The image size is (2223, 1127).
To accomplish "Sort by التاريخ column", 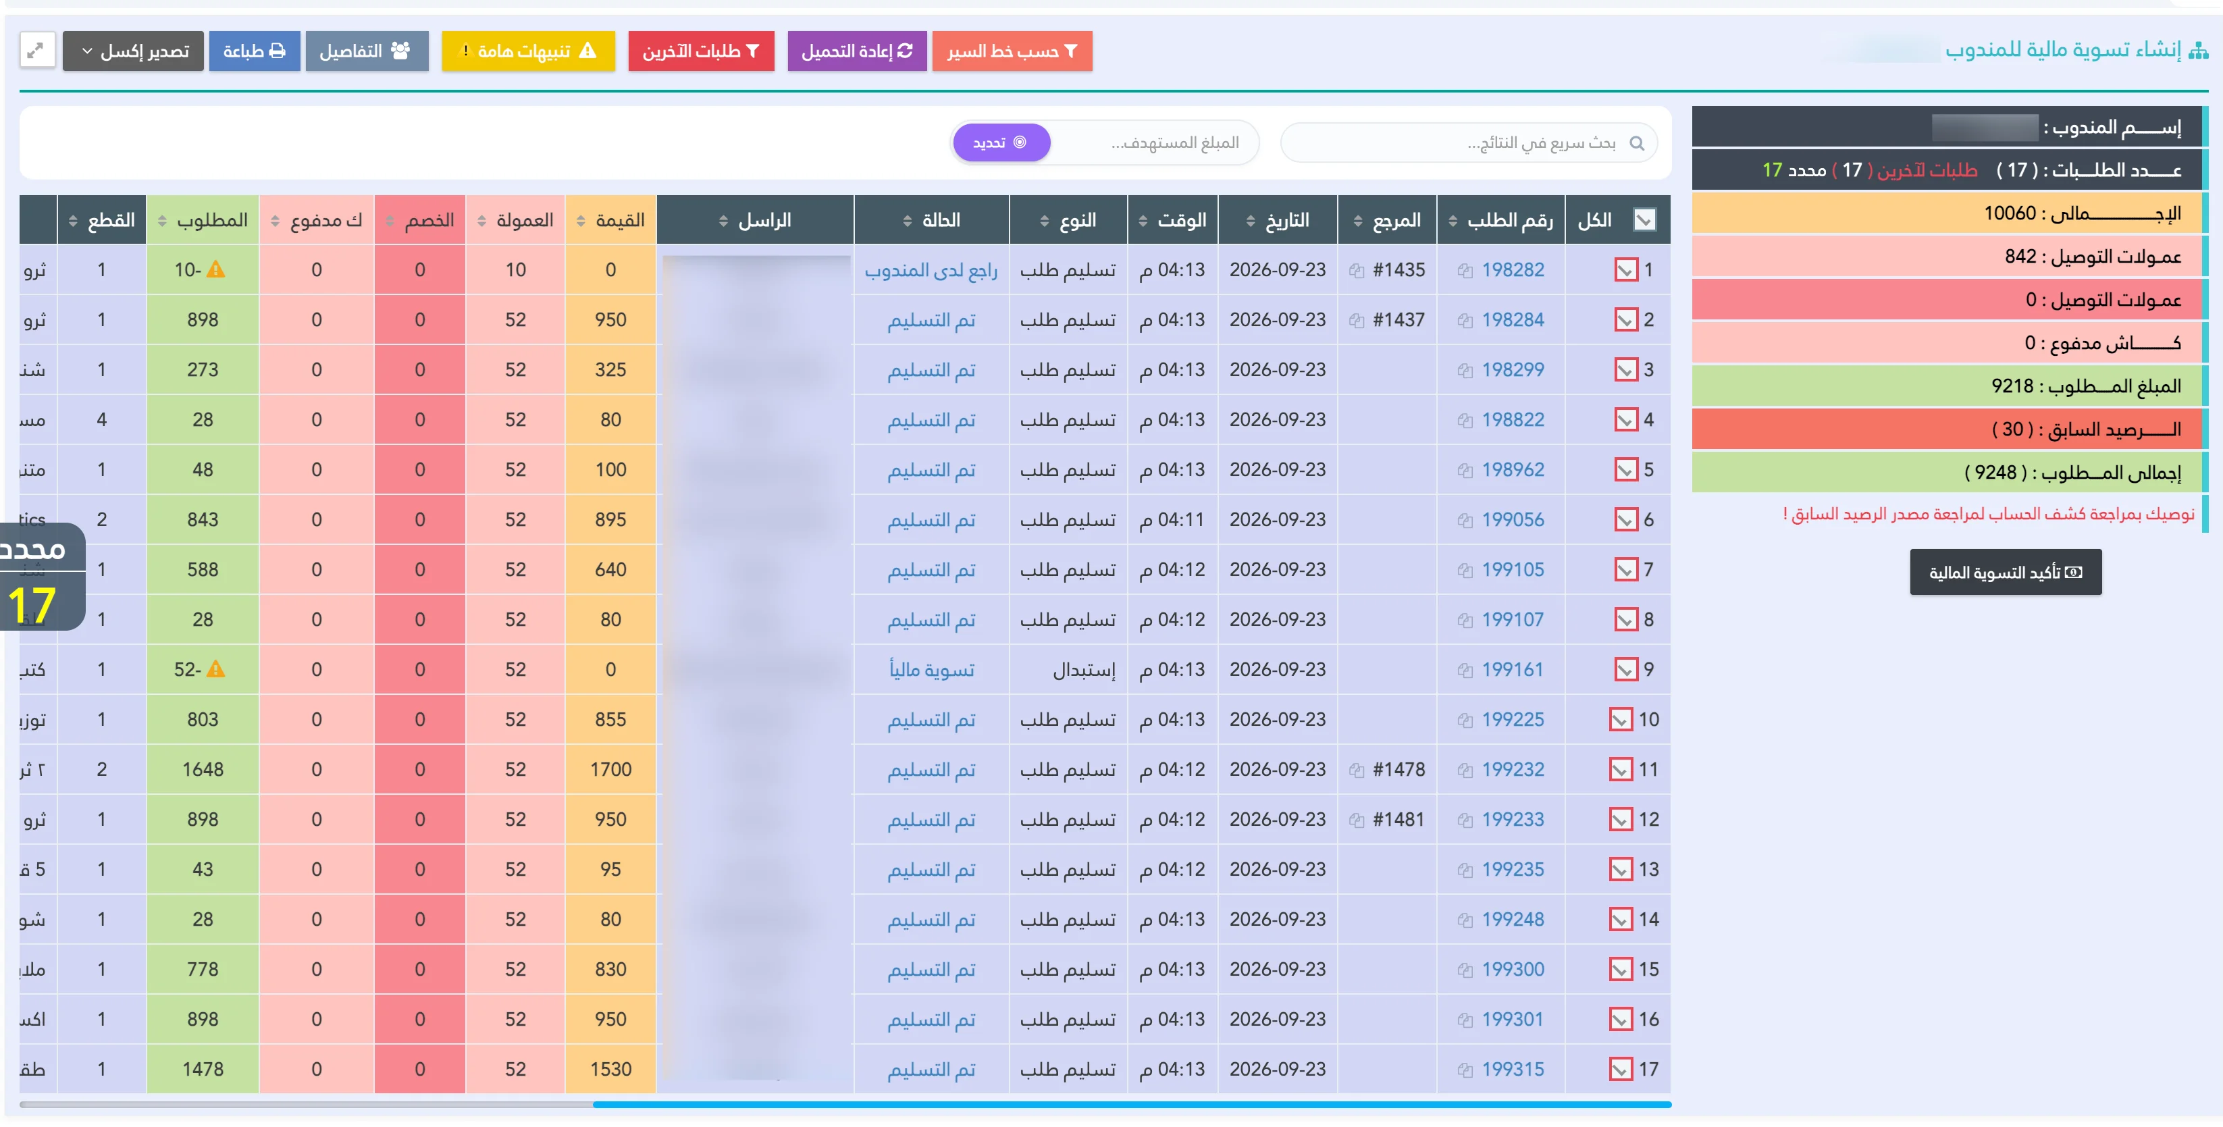I will click(1278, 220).
